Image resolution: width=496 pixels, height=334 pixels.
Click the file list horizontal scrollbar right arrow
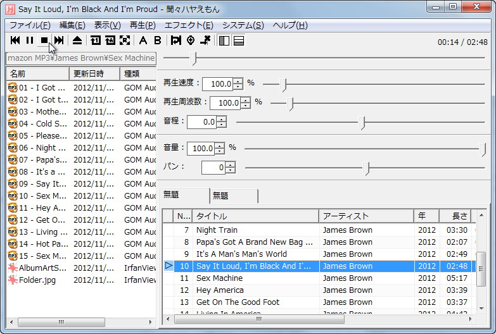point(151,323)
